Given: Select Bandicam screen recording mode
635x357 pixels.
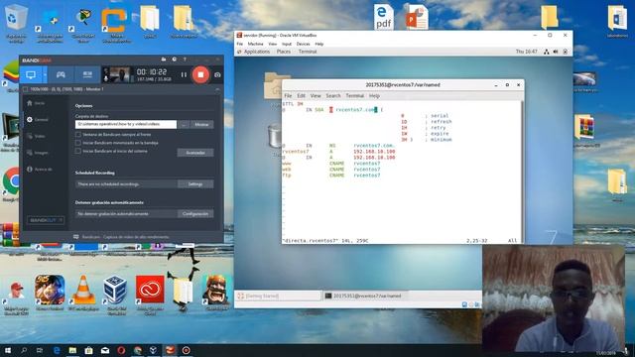Looking at the screenshot, I should click(x=31, y=75).
